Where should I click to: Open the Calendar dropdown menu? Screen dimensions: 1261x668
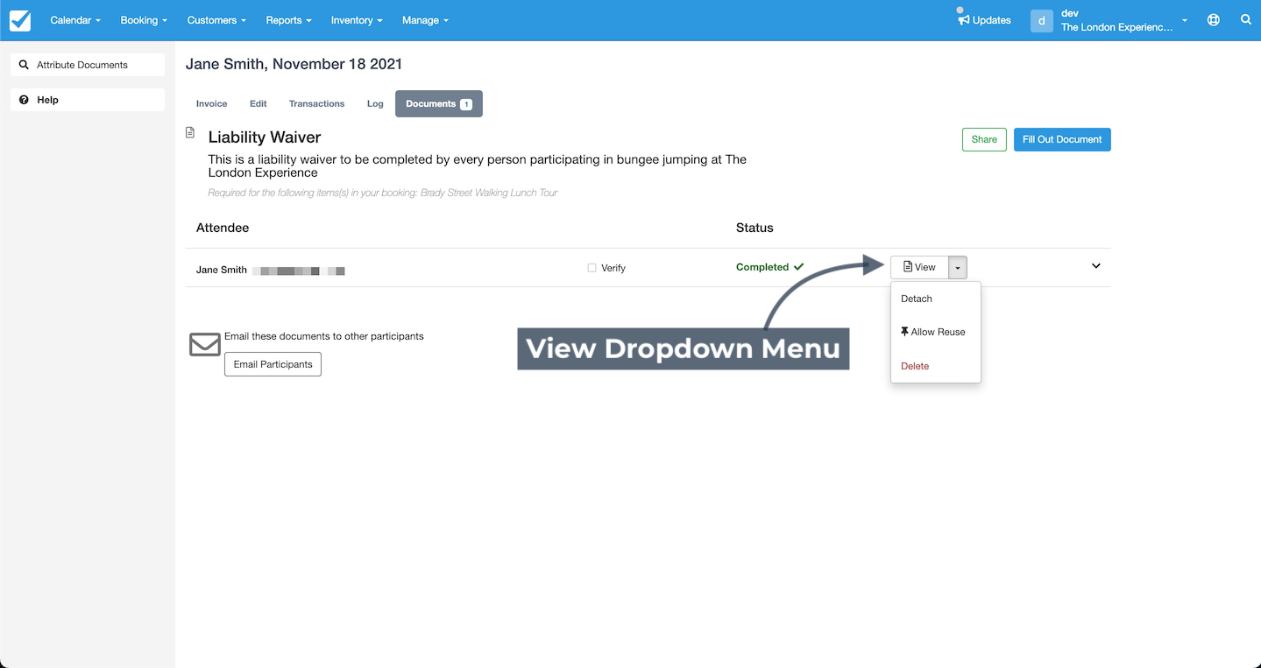75,20
